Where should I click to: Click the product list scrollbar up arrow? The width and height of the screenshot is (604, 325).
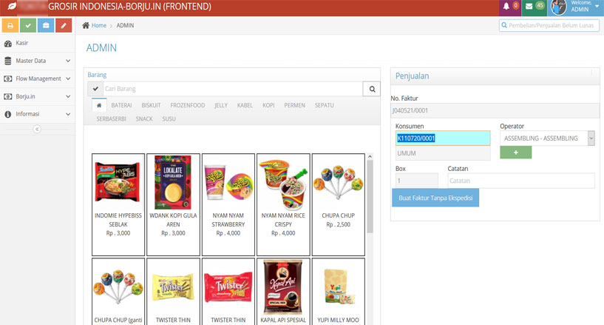[370, 156]
